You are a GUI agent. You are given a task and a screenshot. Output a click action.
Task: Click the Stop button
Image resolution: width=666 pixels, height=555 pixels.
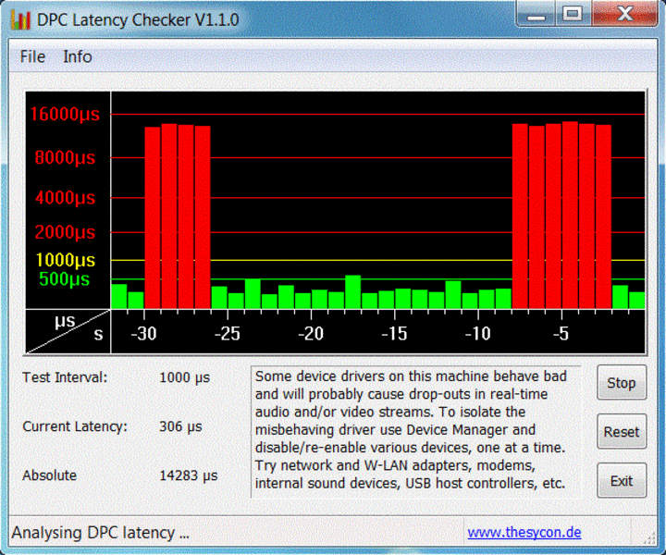pos(622,383)
